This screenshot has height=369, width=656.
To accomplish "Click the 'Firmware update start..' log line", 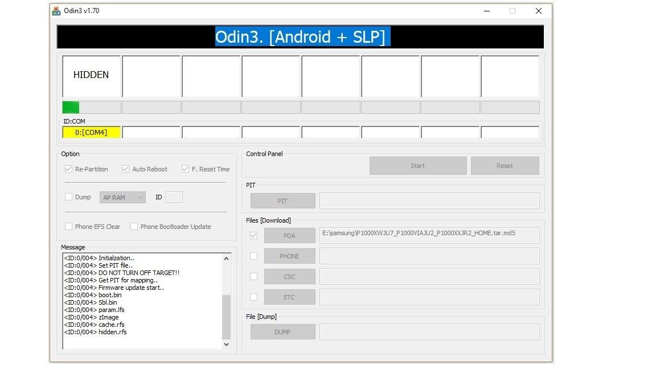I will [114, 288].
